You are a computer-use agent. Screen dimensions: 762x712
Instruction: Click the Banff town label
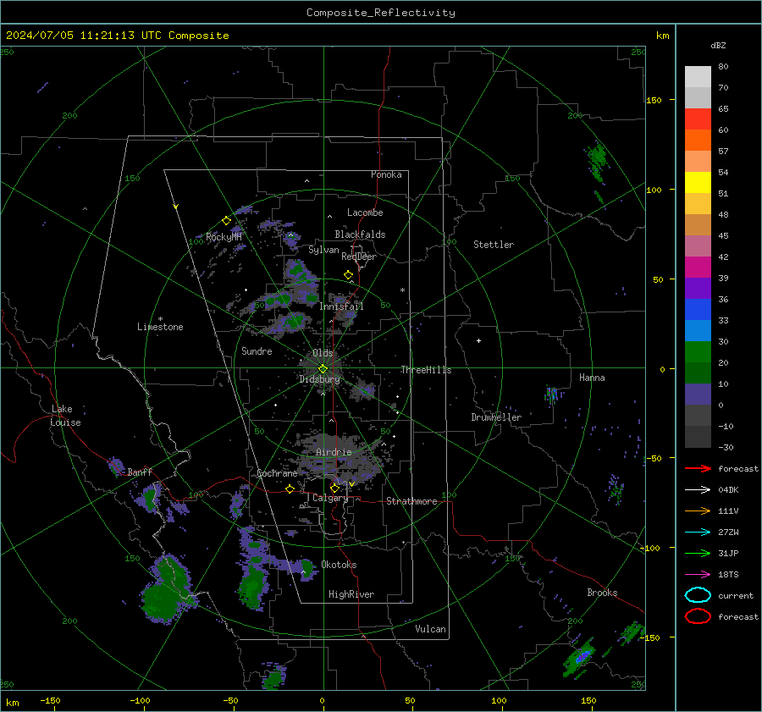[140, 472]
